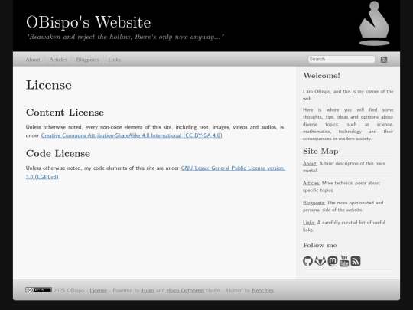413x310 pixels.
Task: Click the Follow me sidebar heading
Action: (320, 245)
